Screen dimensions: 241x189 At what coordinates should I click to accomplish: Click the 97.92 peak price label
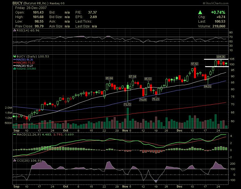click(195, 64)
